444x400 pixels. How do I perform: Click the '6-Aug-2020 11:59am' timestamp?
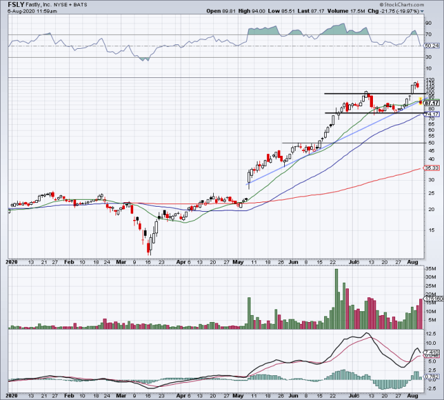point(32,11)
